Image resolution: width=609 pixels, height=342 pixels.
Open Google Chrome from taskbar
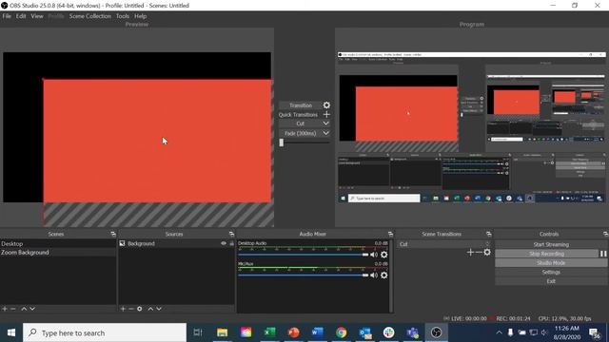(x=342, y=332)
